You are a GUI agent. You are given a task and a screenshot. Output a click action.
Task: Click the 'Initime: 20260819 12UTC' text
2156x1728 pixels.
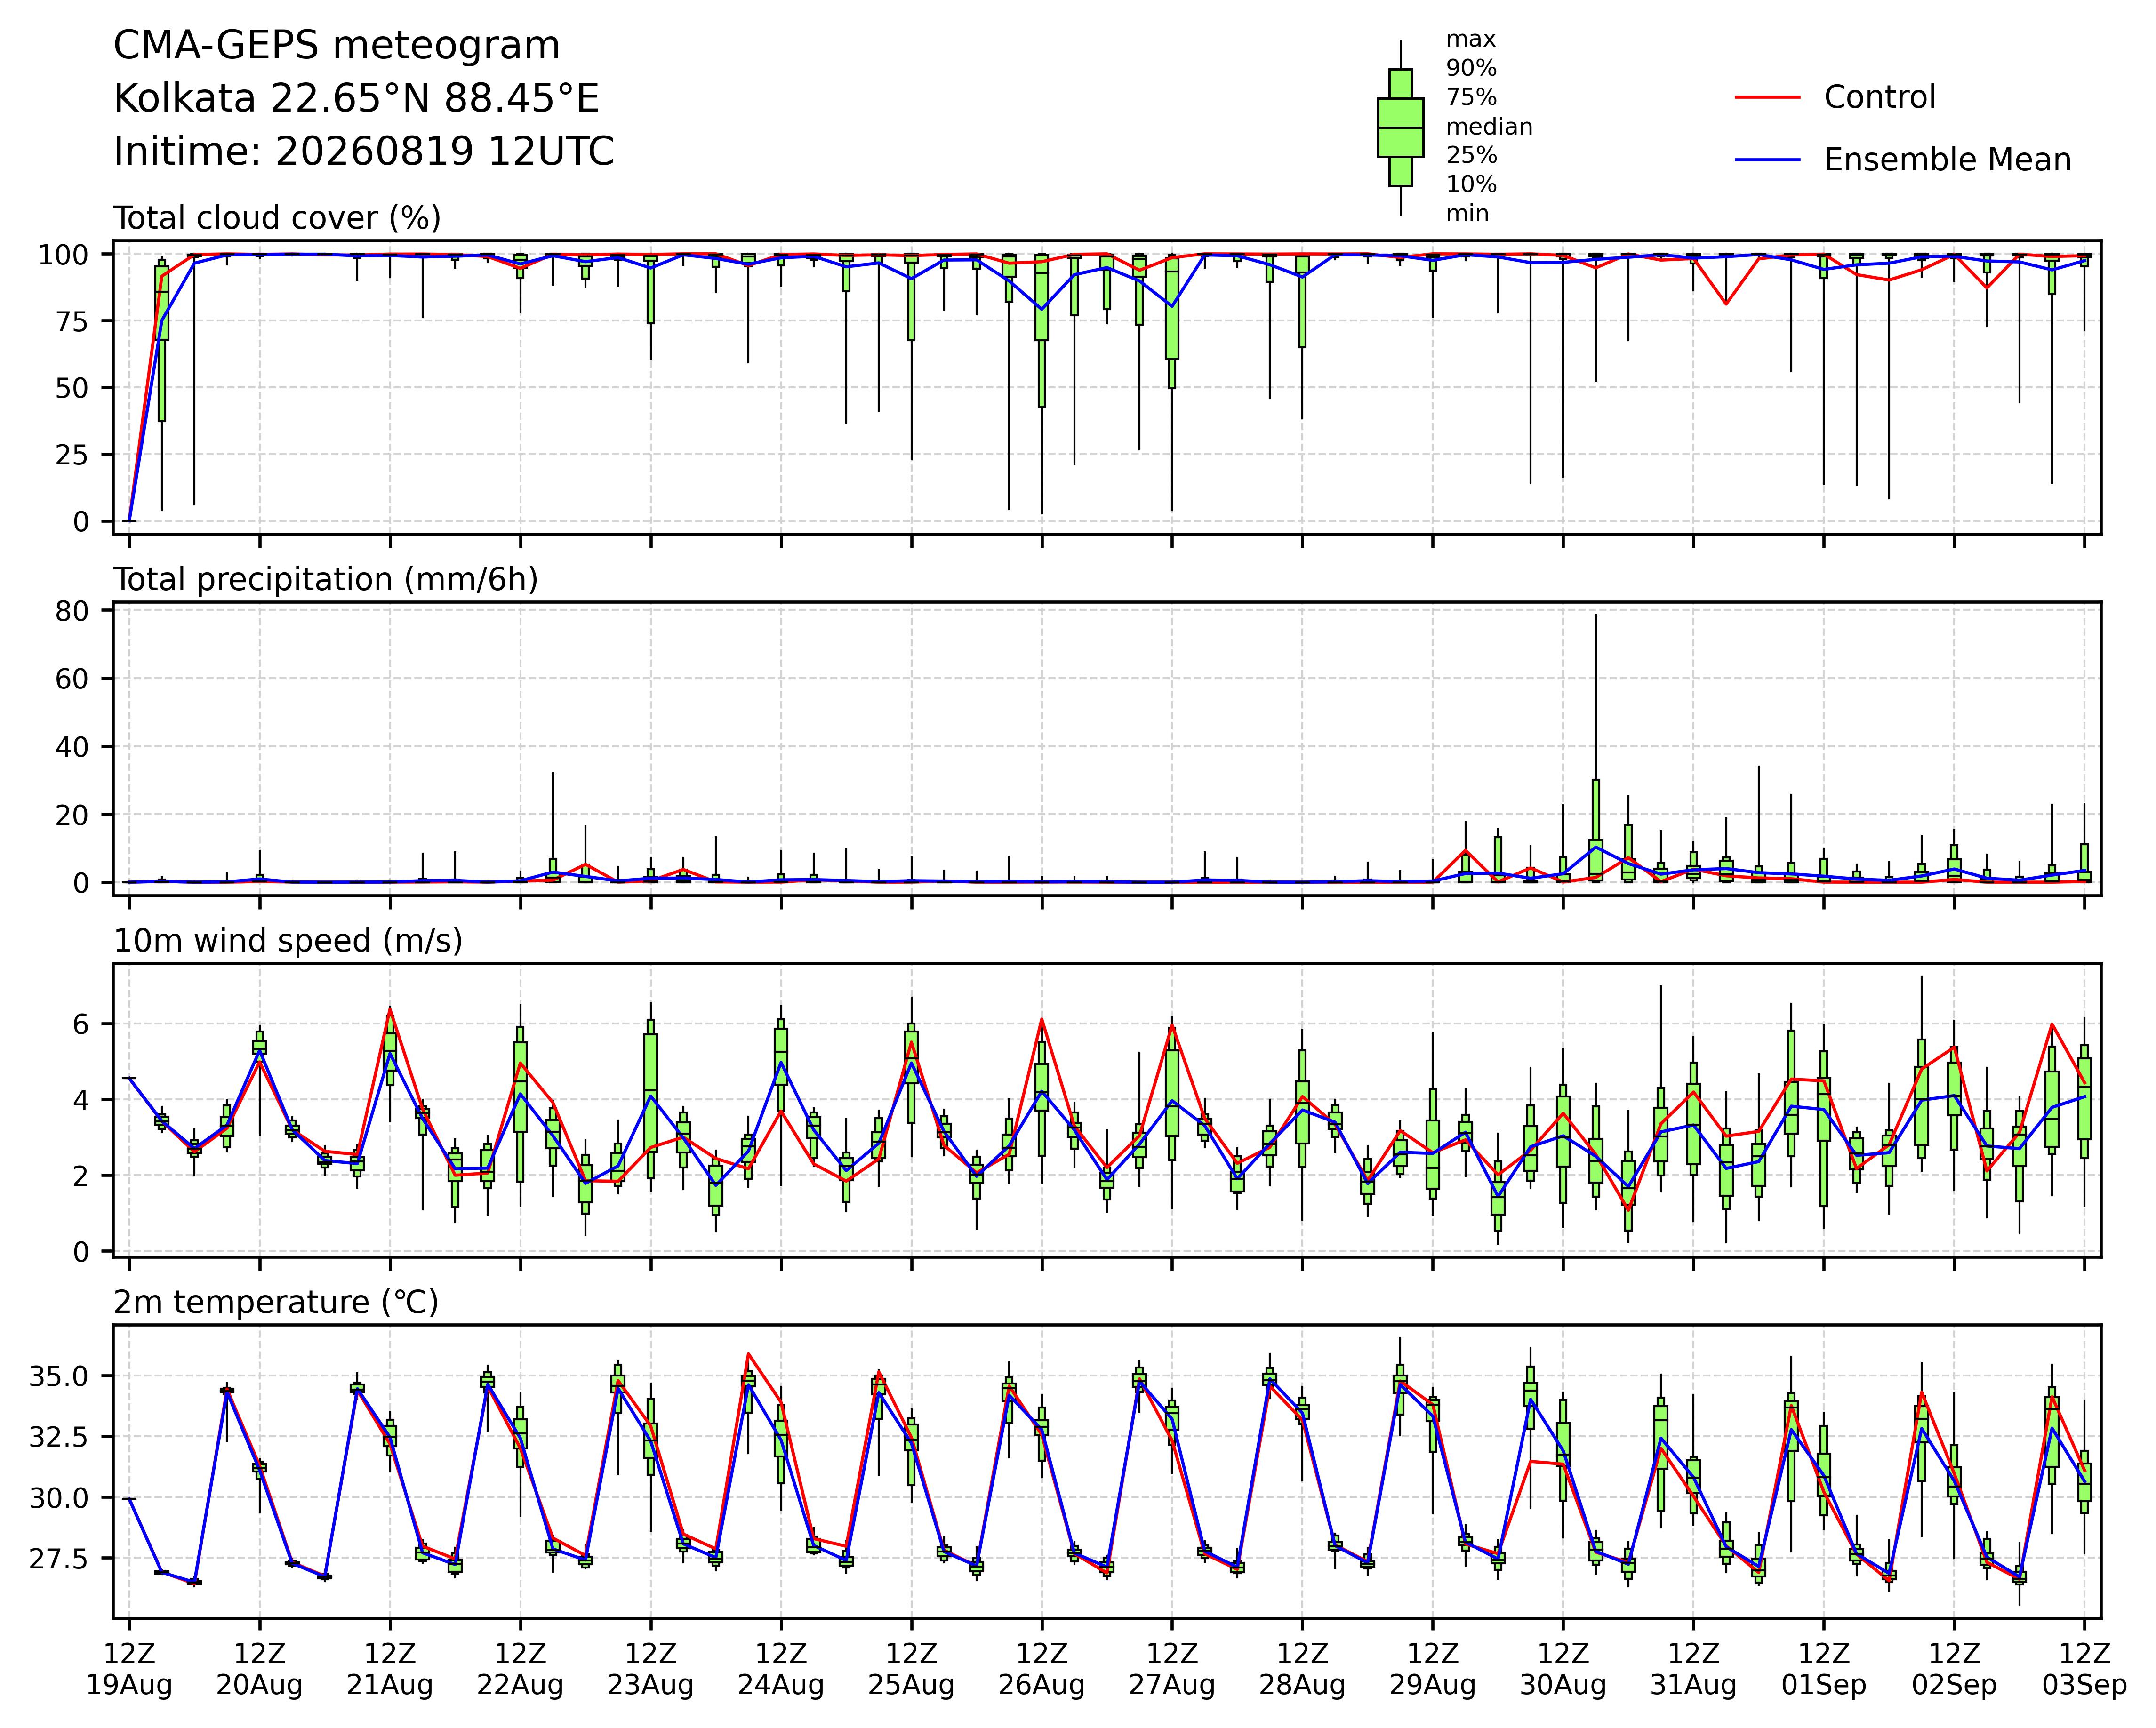(364, 152)
